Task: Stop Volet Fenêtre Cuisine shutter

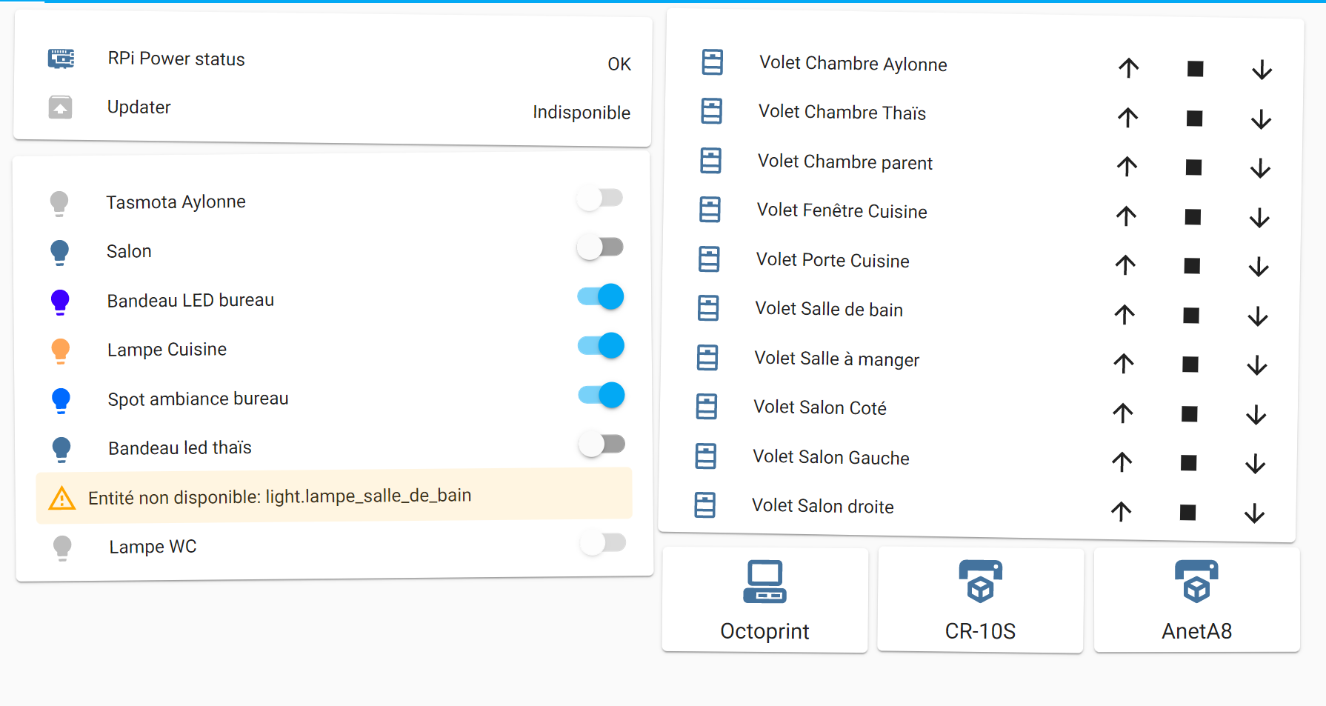Action: coord(1193,217)
